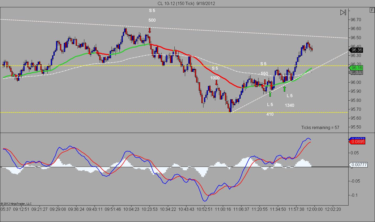Click the -0.1 indicator axis label
375x222 pixels.
click(x=354, y=195)
